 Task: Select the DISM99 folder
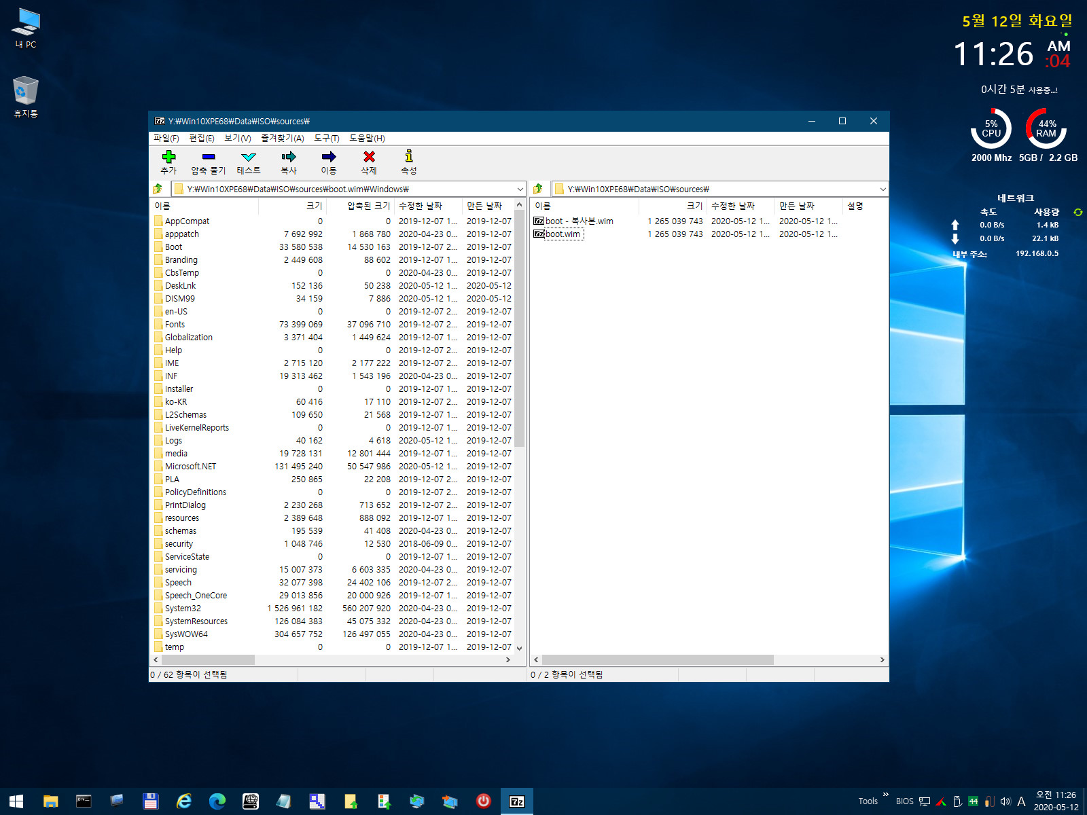tap(179, 299)
